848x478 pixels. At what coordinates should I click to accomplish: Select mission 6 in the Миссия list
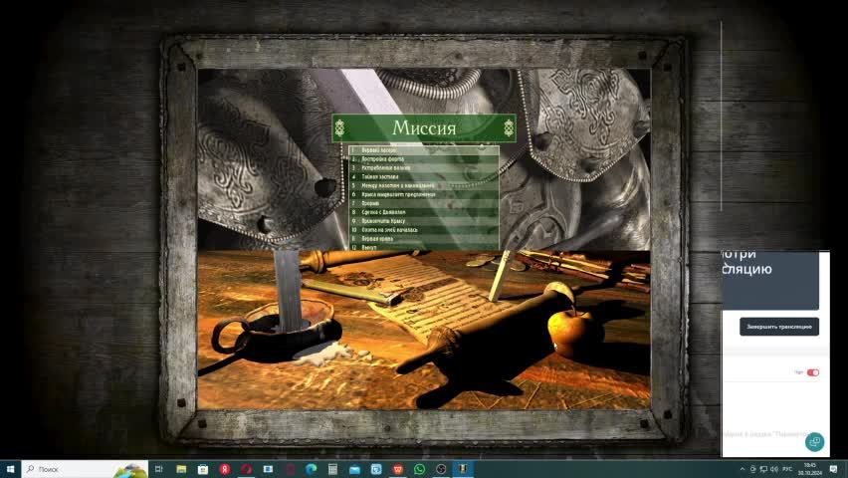coord(424,194)
